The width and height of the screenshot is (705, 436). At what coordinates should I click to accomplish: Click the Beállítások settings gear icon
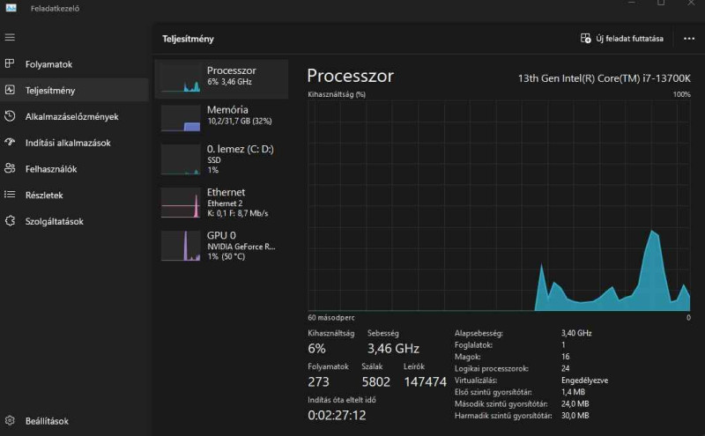pyautogui.click(x=10, y=421)
